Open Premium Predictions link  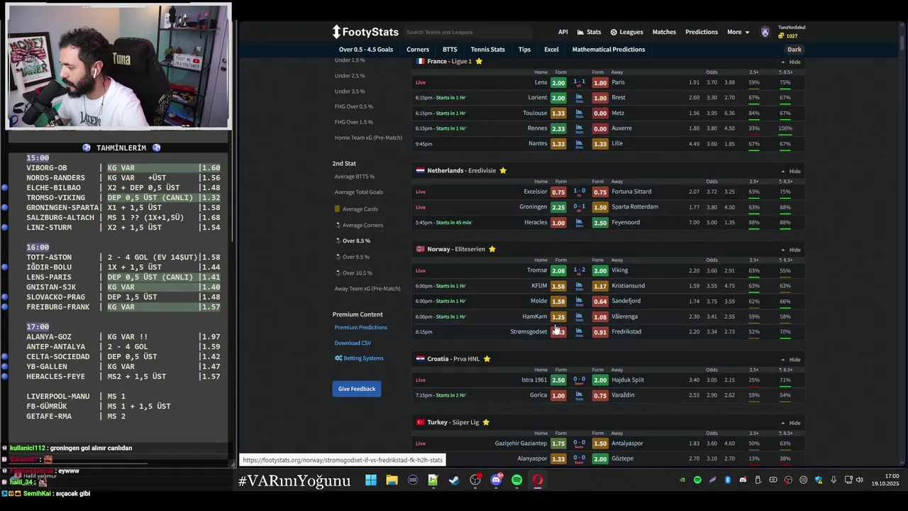click(361, 328)
